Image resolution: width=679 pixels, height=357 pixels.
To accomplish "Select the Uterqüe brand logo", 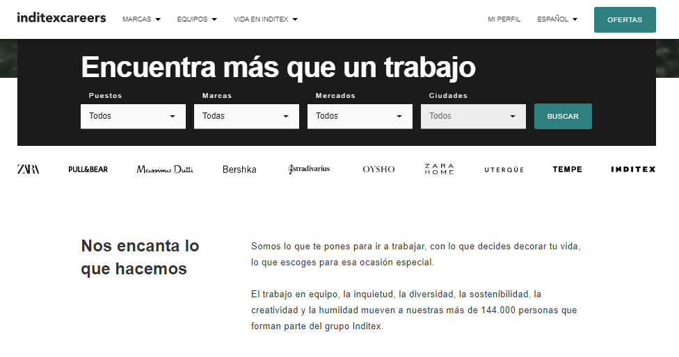I will 504,169.
